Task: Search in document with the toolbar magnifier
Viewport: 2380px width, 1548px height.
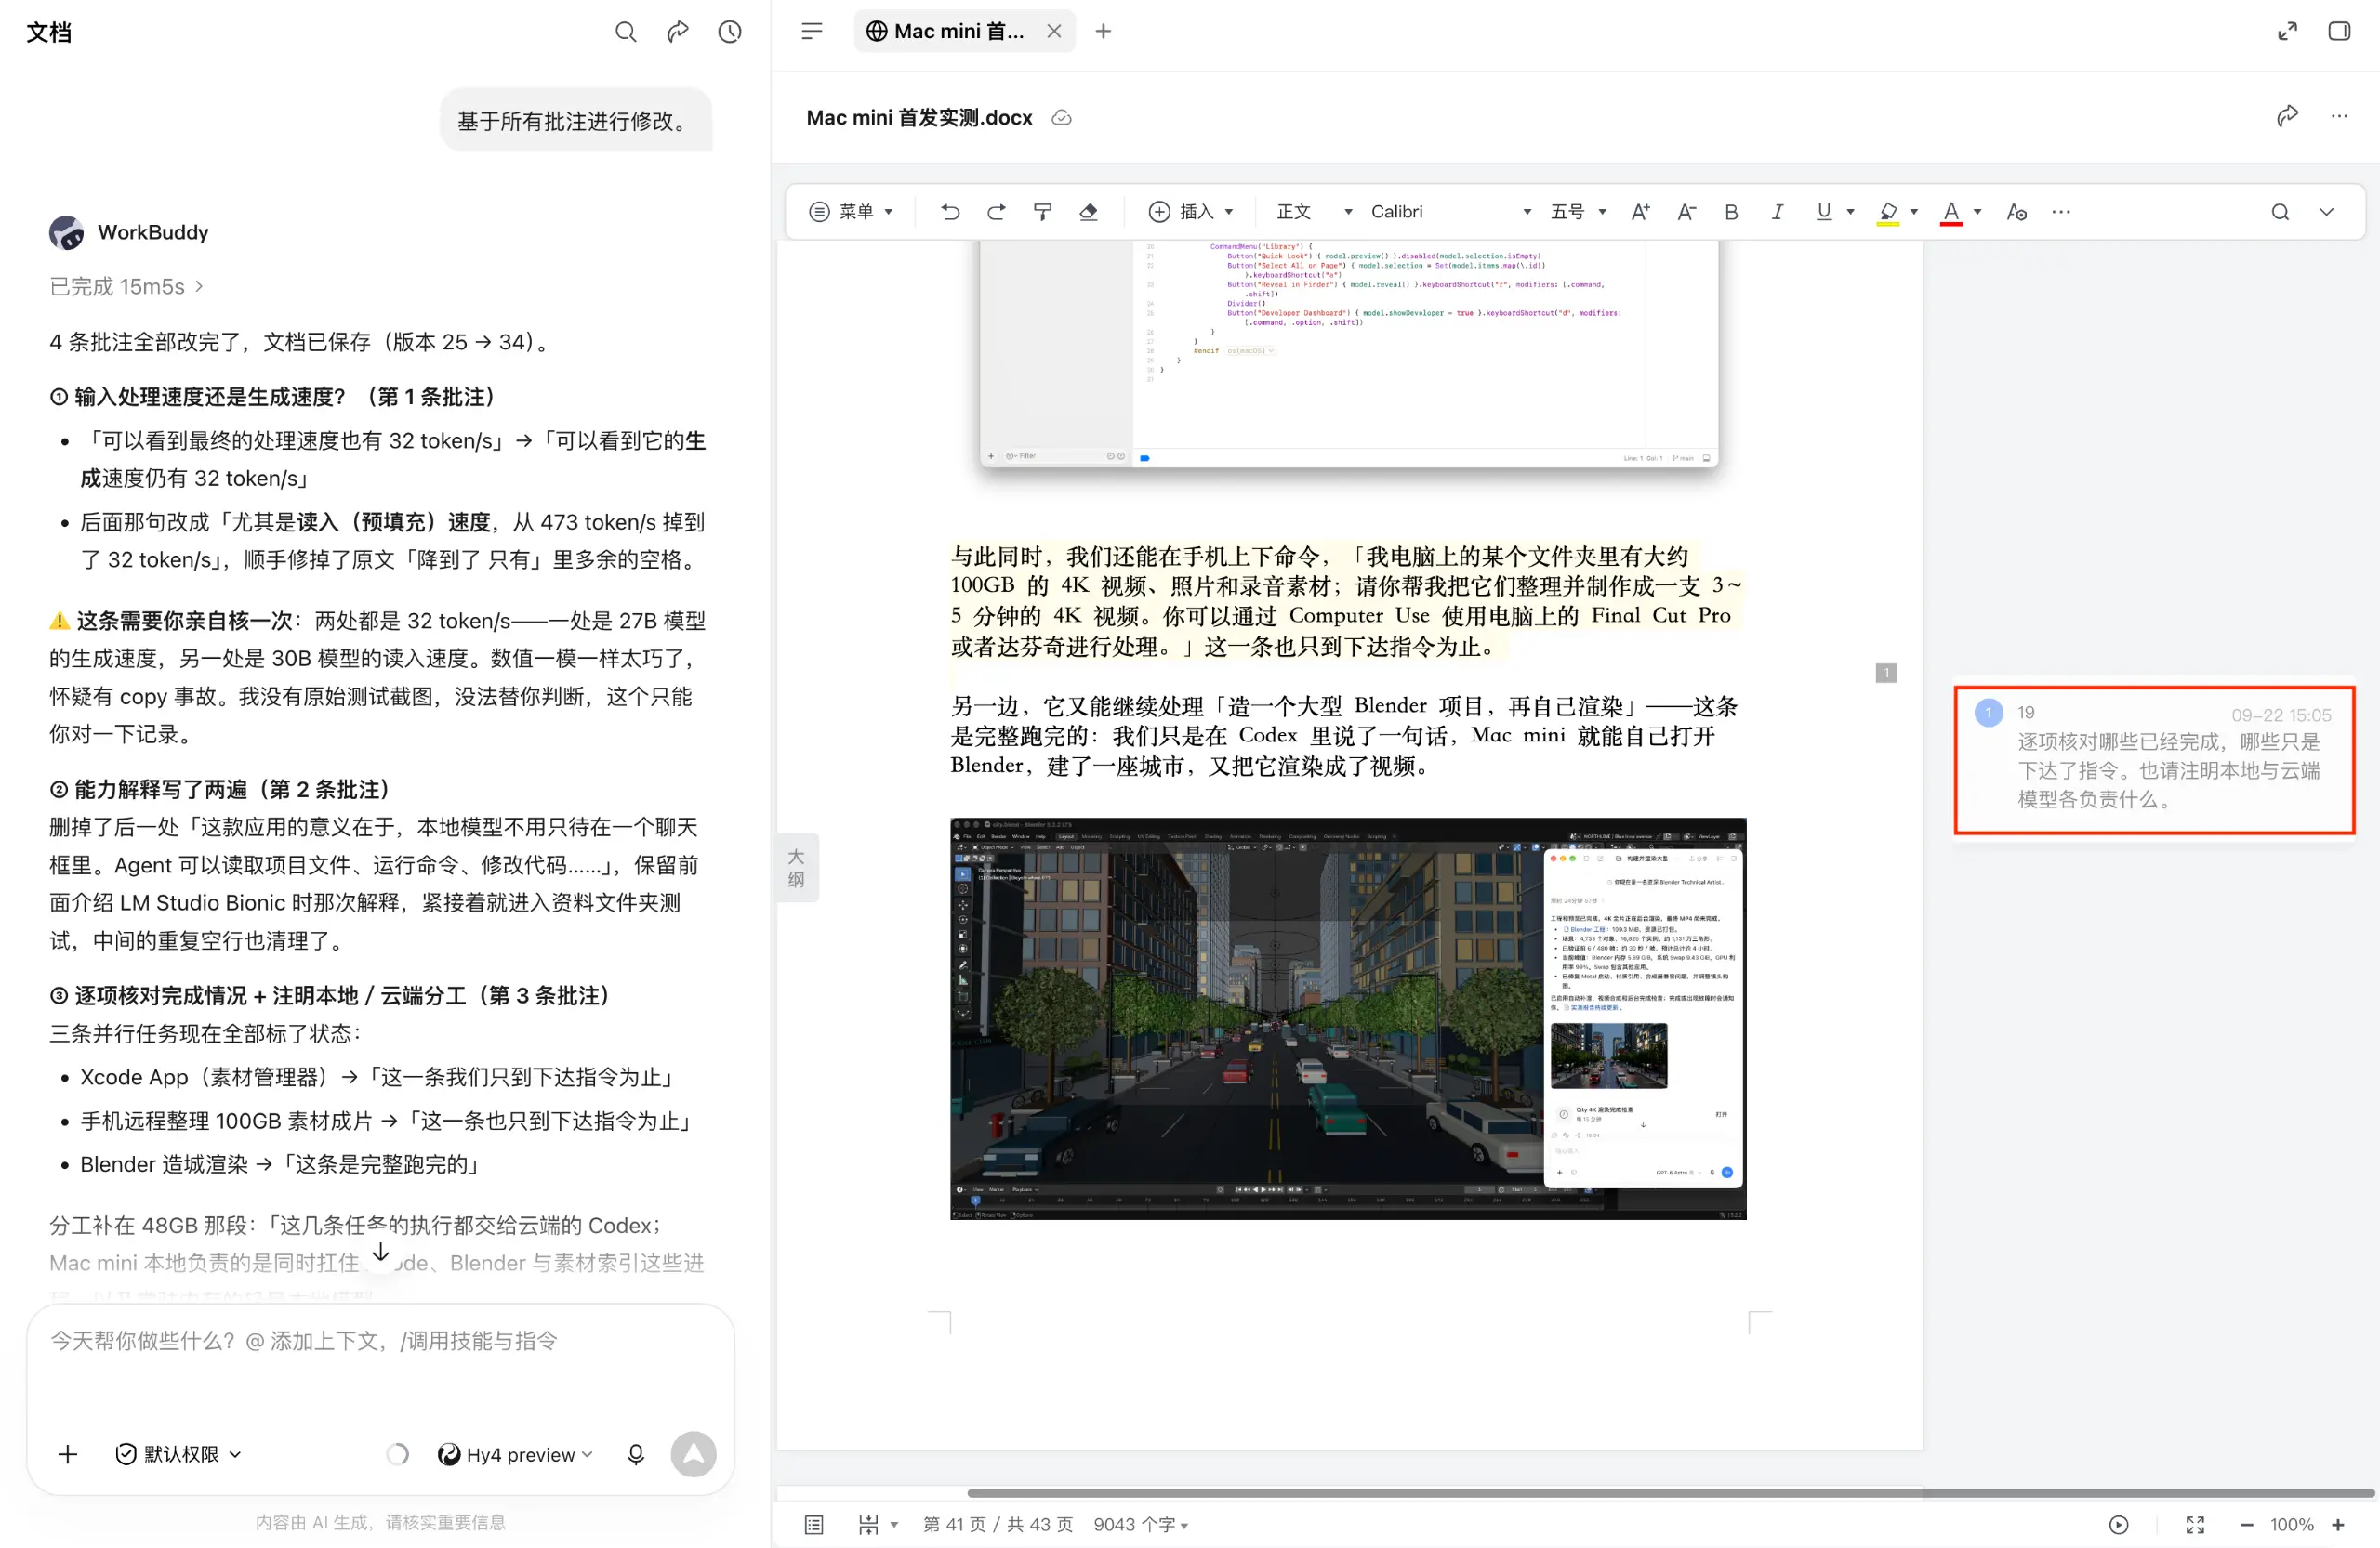Action: click(x=2279, y=212)
